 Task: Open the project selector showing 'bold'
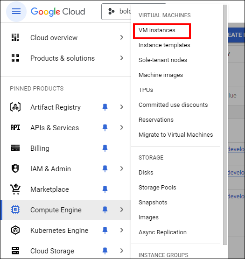tap(116, 12)
